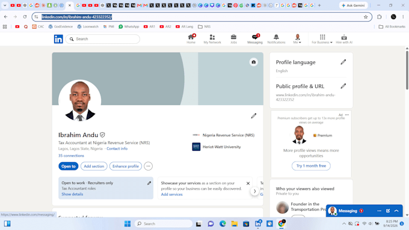Open the CAC bookmark

click(38, 26)
